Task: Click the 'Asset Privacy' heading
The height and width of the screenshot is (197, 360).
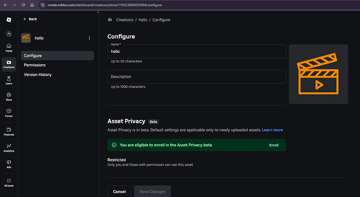Action: 126,121
